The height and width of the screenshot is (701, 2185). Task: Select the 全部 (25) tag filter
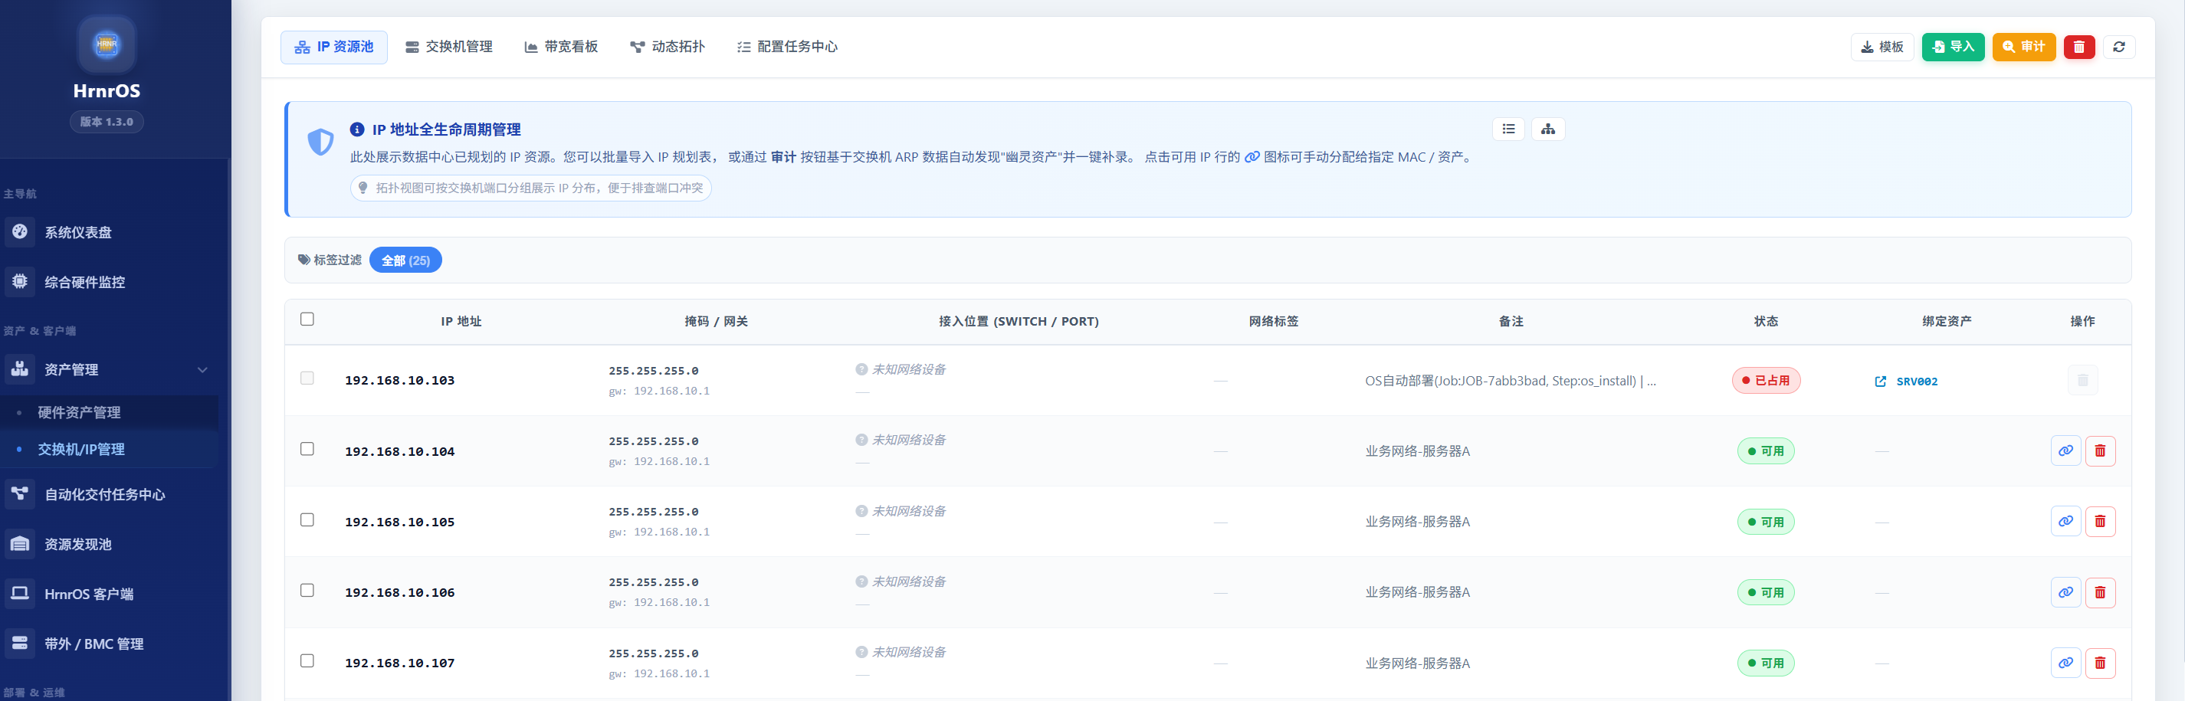[405, 260]
